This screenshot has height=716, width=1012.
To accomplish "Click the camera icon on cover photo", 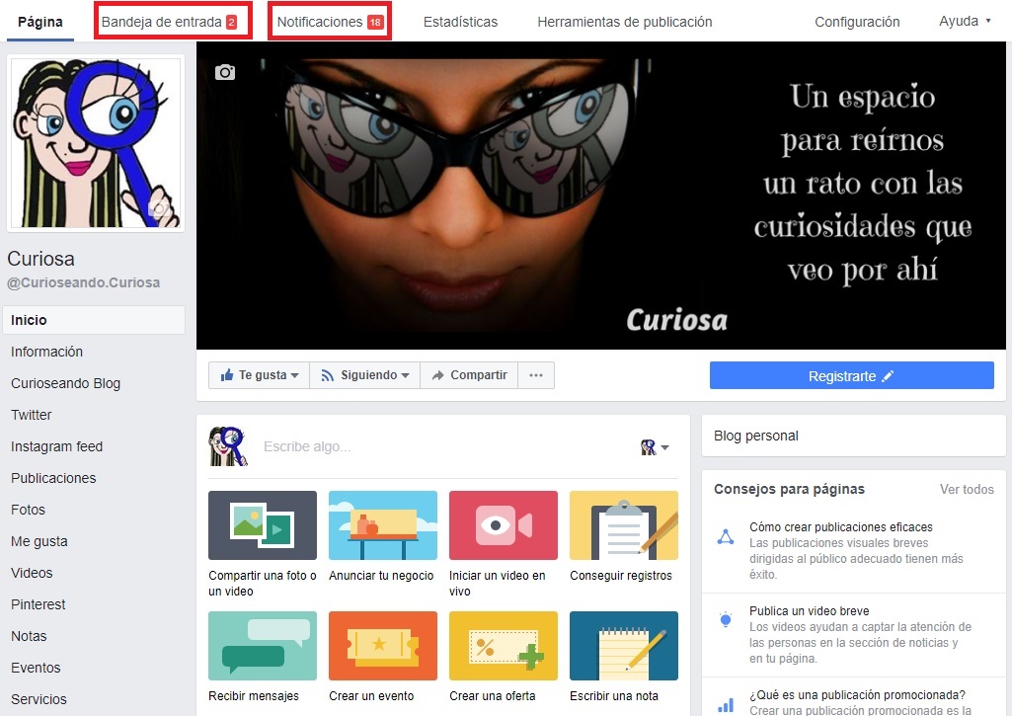I will pos(224,72).
